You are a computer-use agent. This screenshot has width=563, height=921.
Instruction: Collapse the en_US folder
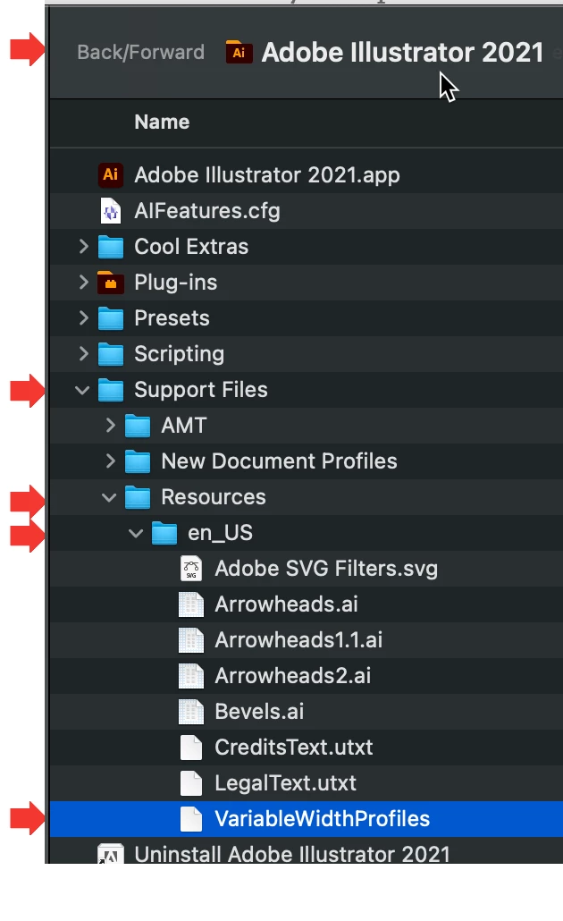tap(136, 533)
